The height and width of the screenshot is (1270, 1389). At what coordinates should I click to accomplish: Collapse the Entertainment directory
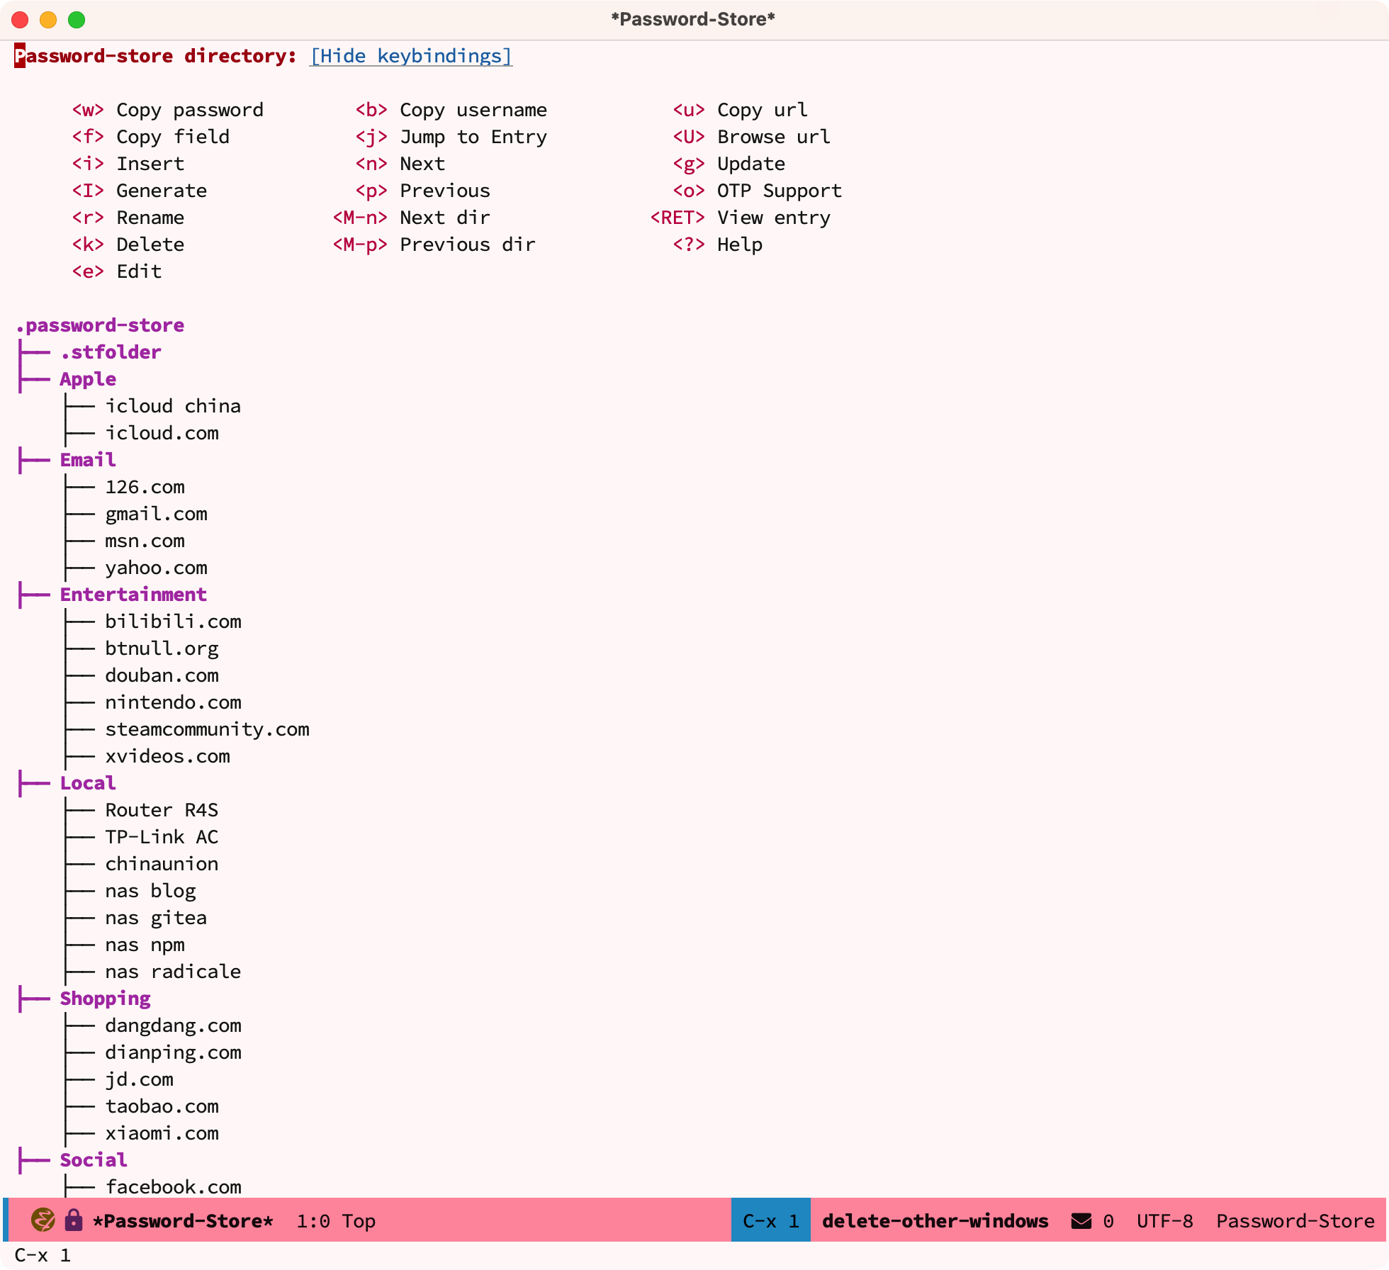(x=133, y=595)
